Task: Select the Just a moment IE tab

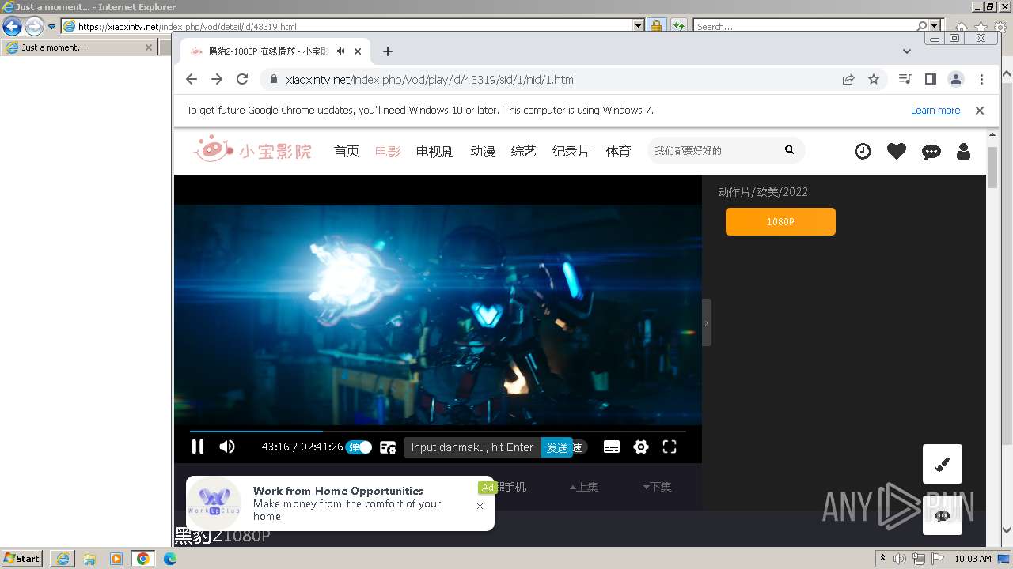Action: click(78, 47)
